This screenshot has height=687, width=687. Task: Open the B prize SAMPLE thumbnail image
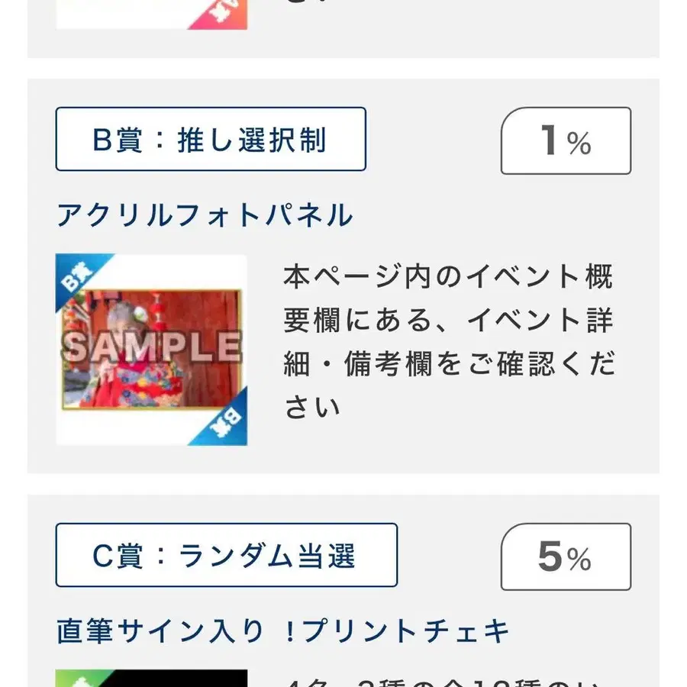pos(151,350)
